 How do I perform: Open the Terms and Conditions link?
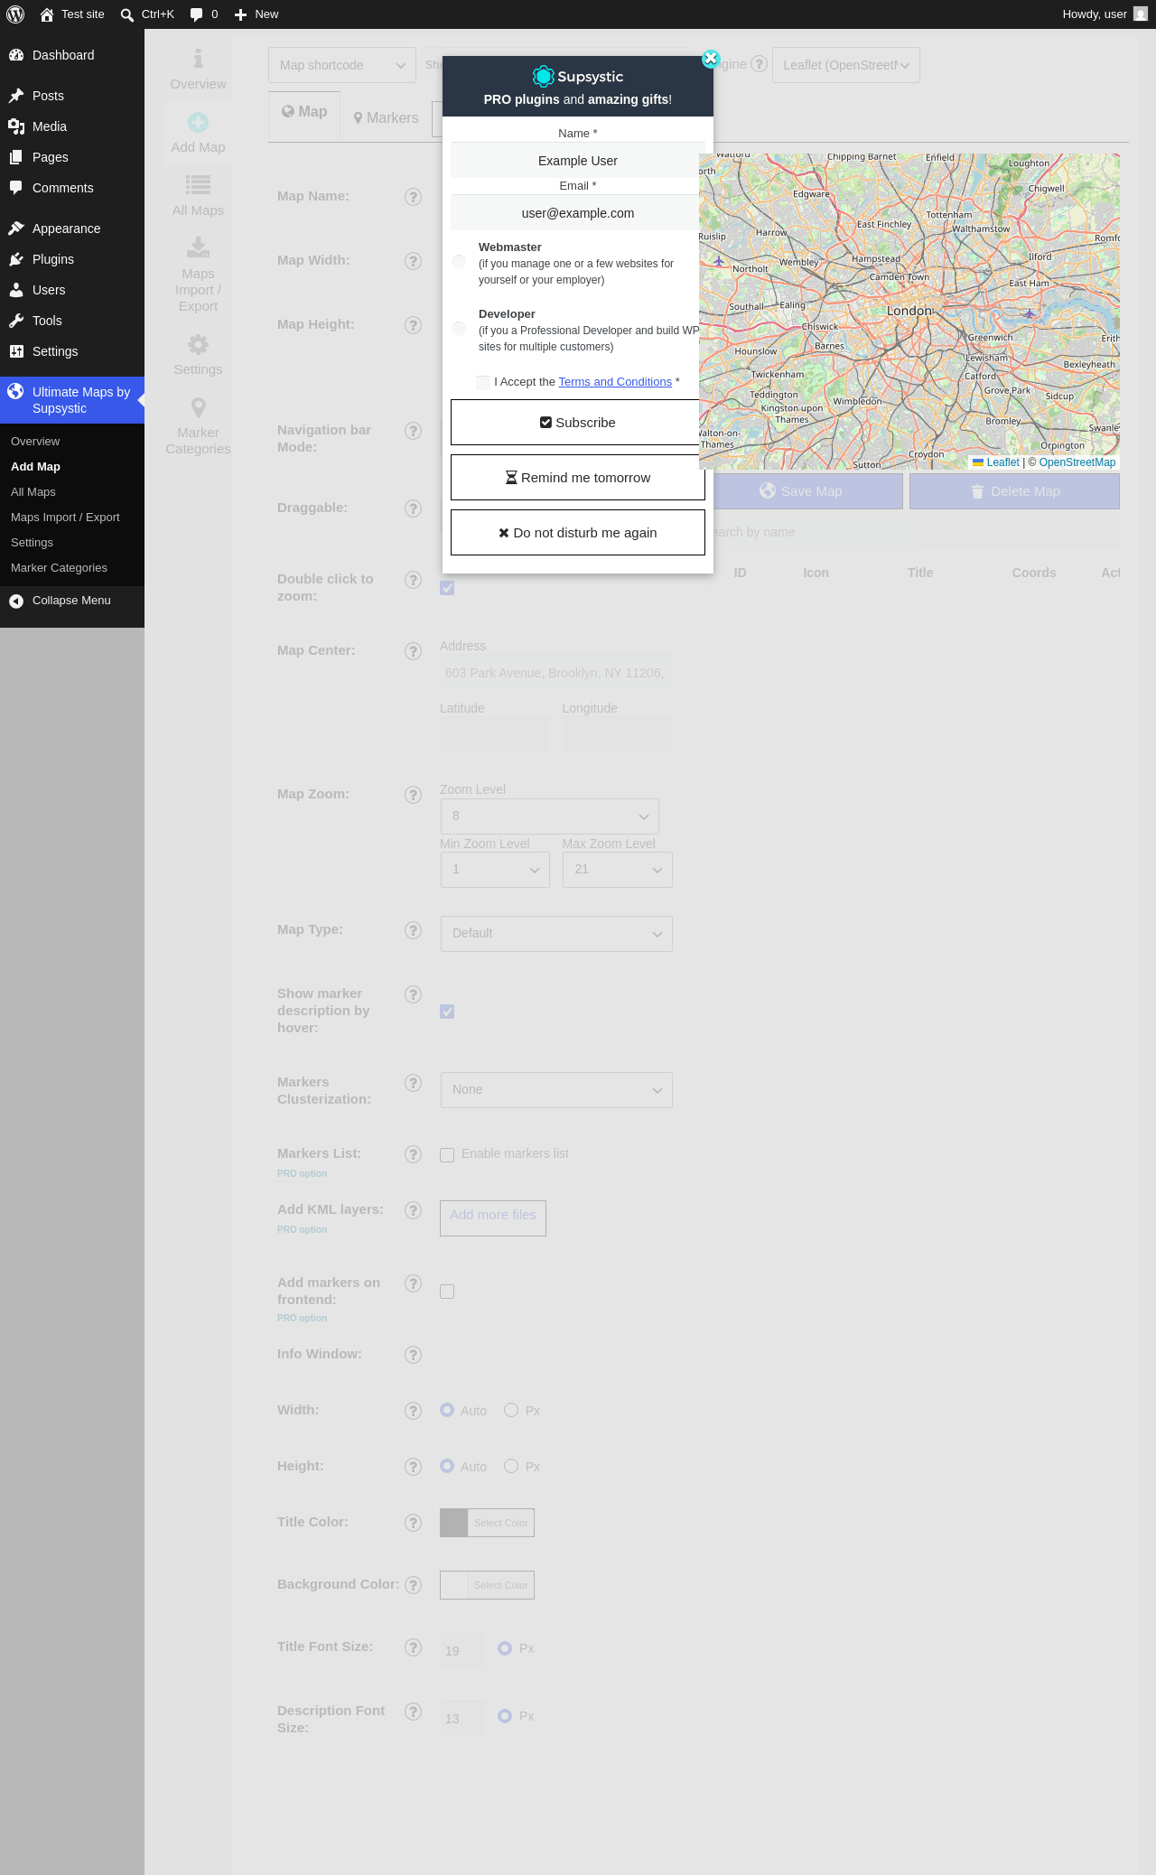(x=615, y=382)
